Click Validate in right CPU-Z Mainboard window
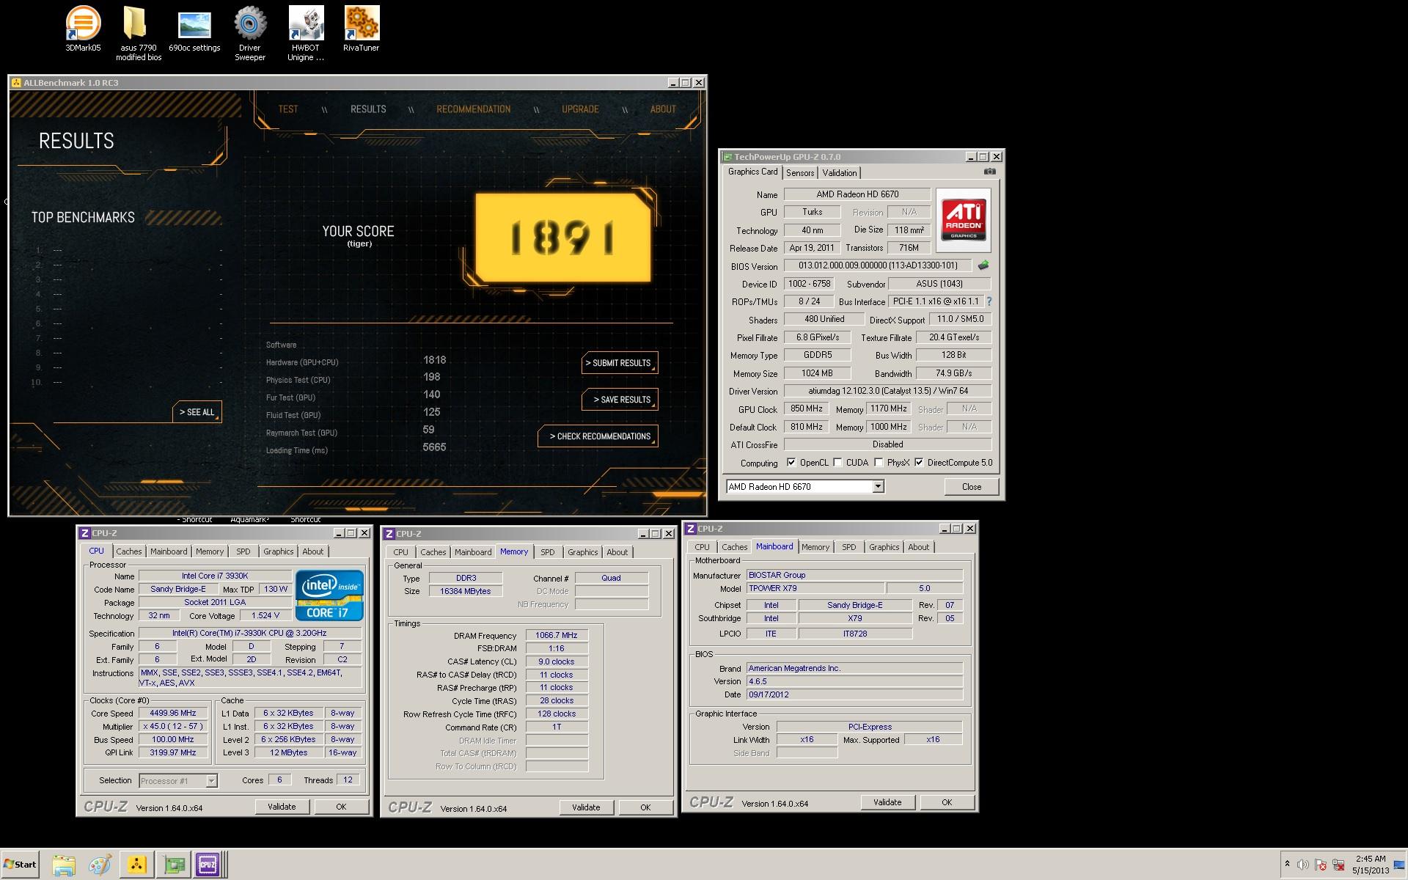This screenshot has width=1408, height=880. pos(887,802)
